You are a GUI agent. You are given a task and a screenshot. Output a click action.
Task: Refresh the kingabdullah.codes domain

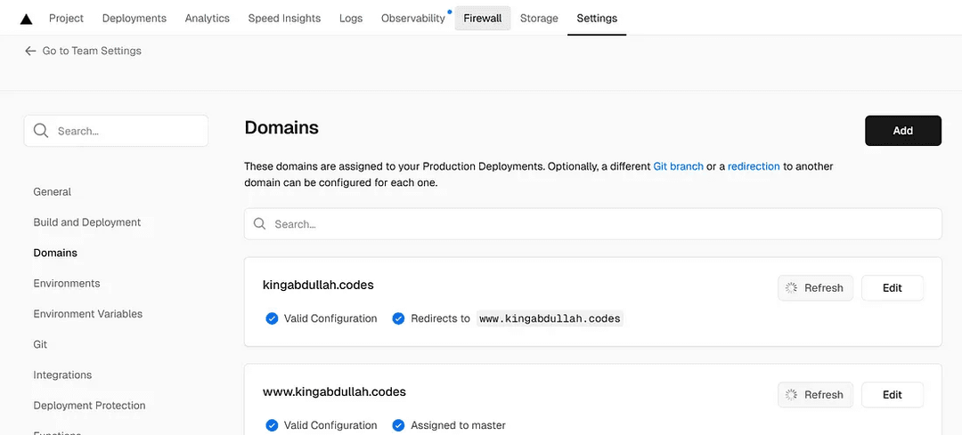(x=815, y=288)
